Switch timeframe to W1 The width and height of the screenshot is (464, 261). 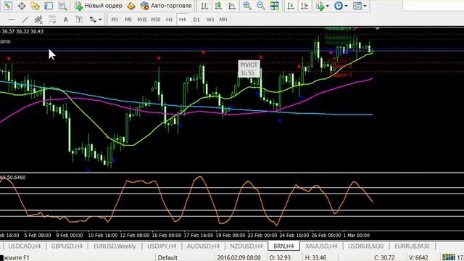(210, 20)
